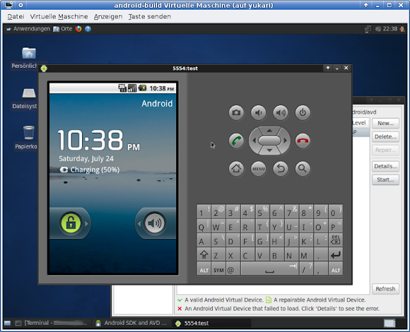Click the clock showing 22:38 in panel
This screenshot has height=332, width=410.
point(390,29)
